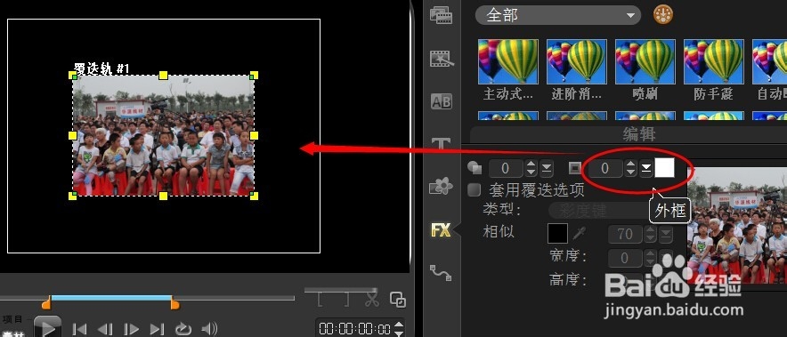Step forward to next frame
This screenshot has height=337, width=787.
click(131, 329)
